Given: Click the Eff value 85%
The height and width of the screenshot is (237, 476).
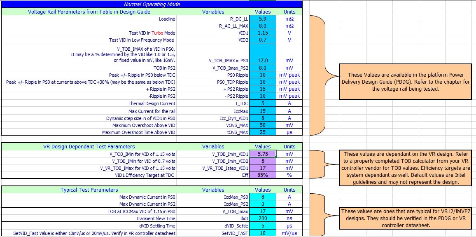Looking at the screenshot, I should [x=262, y=175].
